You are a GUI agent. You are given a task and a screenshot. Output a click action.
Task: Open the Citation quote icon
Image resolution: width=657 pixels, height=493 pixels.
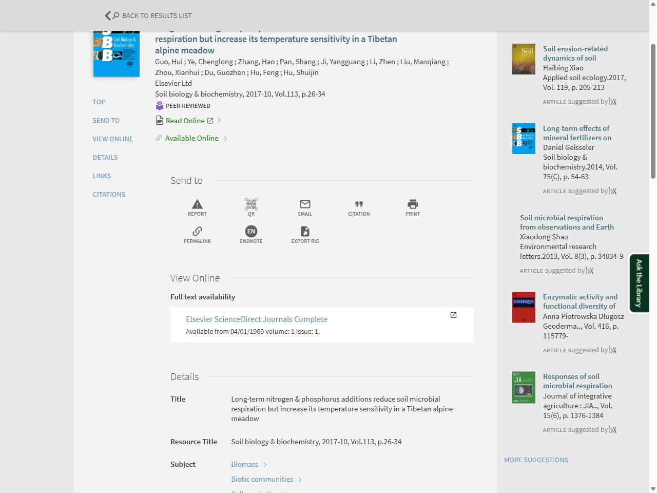pyautogui.click(x=359, y=204)
